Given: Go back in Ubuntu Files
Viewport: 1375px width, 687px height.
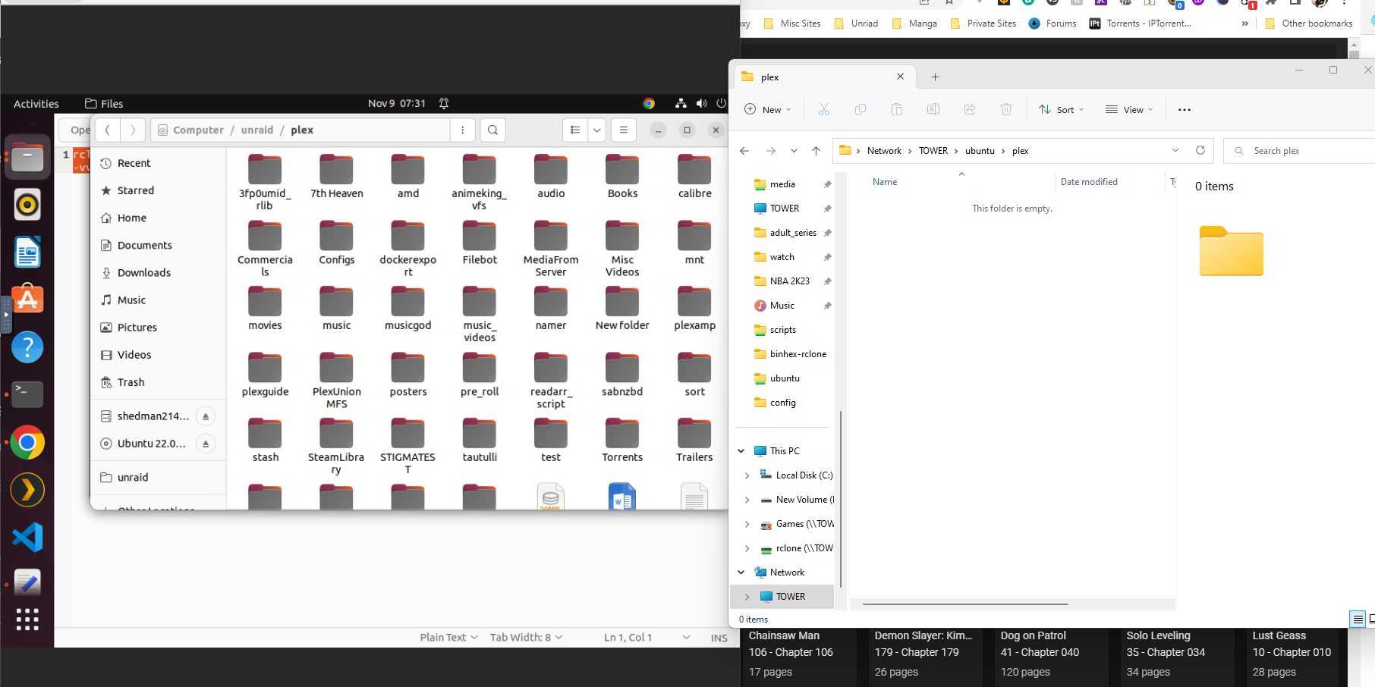Looking at the screenshot, I should pos(108,130).
